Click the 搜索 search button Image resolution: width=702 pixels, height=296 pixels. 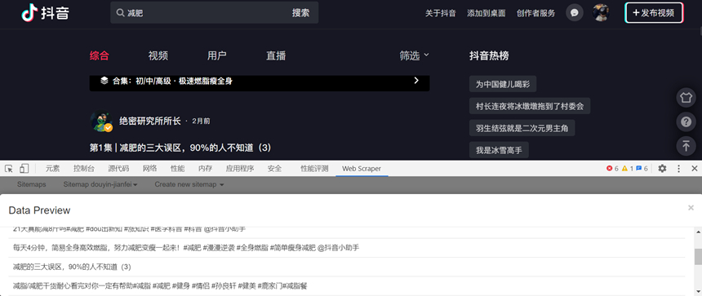[x=301, y=12]
